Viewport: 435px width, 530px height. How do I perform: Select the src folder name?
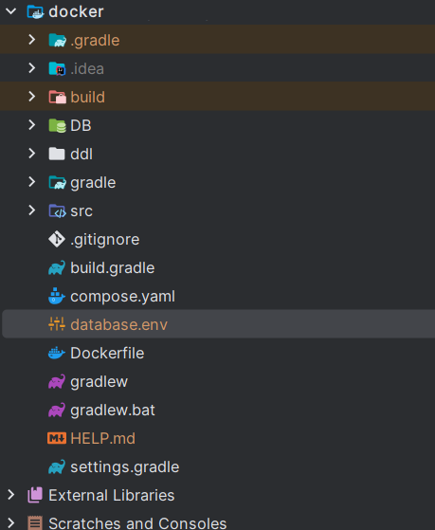pos(82,211)
